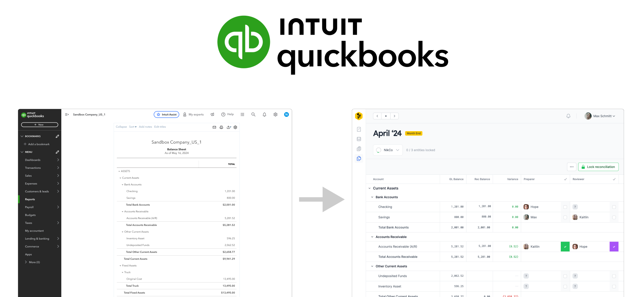Collapse Accounts Receivable group in reconciliation table

pyautogui.click(x=372, y=237)
